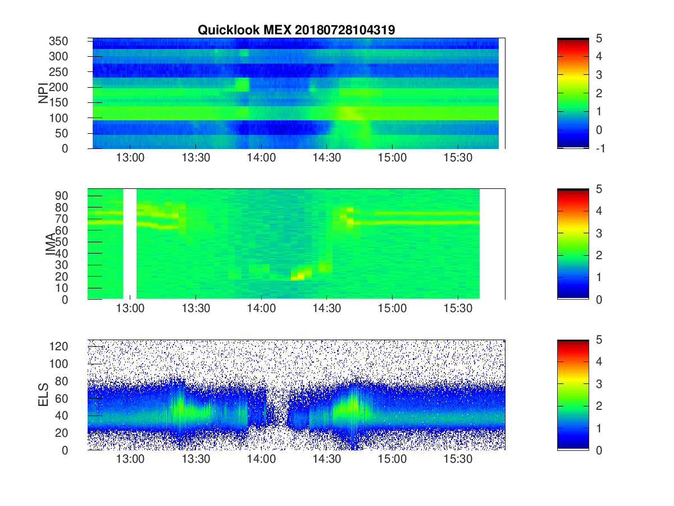This screenshot has width=674, height=506.
Task: Click the 4 label on ELS colorbar
Action: point(599,362)
